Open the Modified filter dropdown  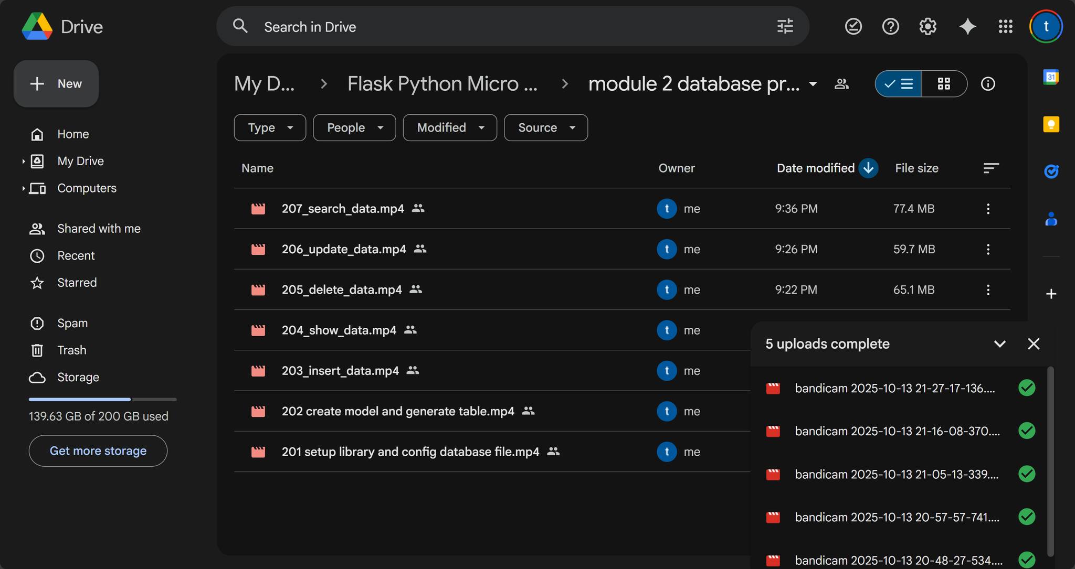point(450,127)
